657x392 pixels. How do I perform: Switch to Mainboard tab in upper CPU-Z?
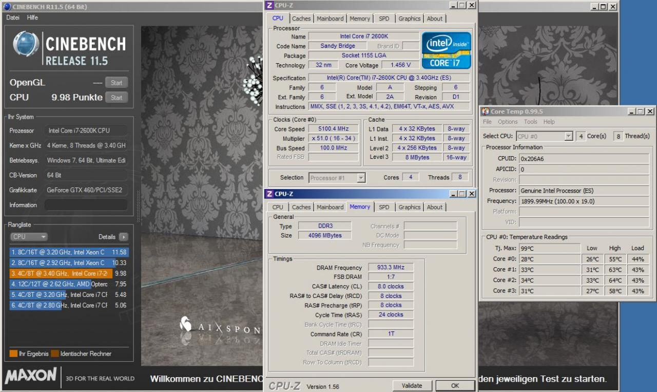330,18
